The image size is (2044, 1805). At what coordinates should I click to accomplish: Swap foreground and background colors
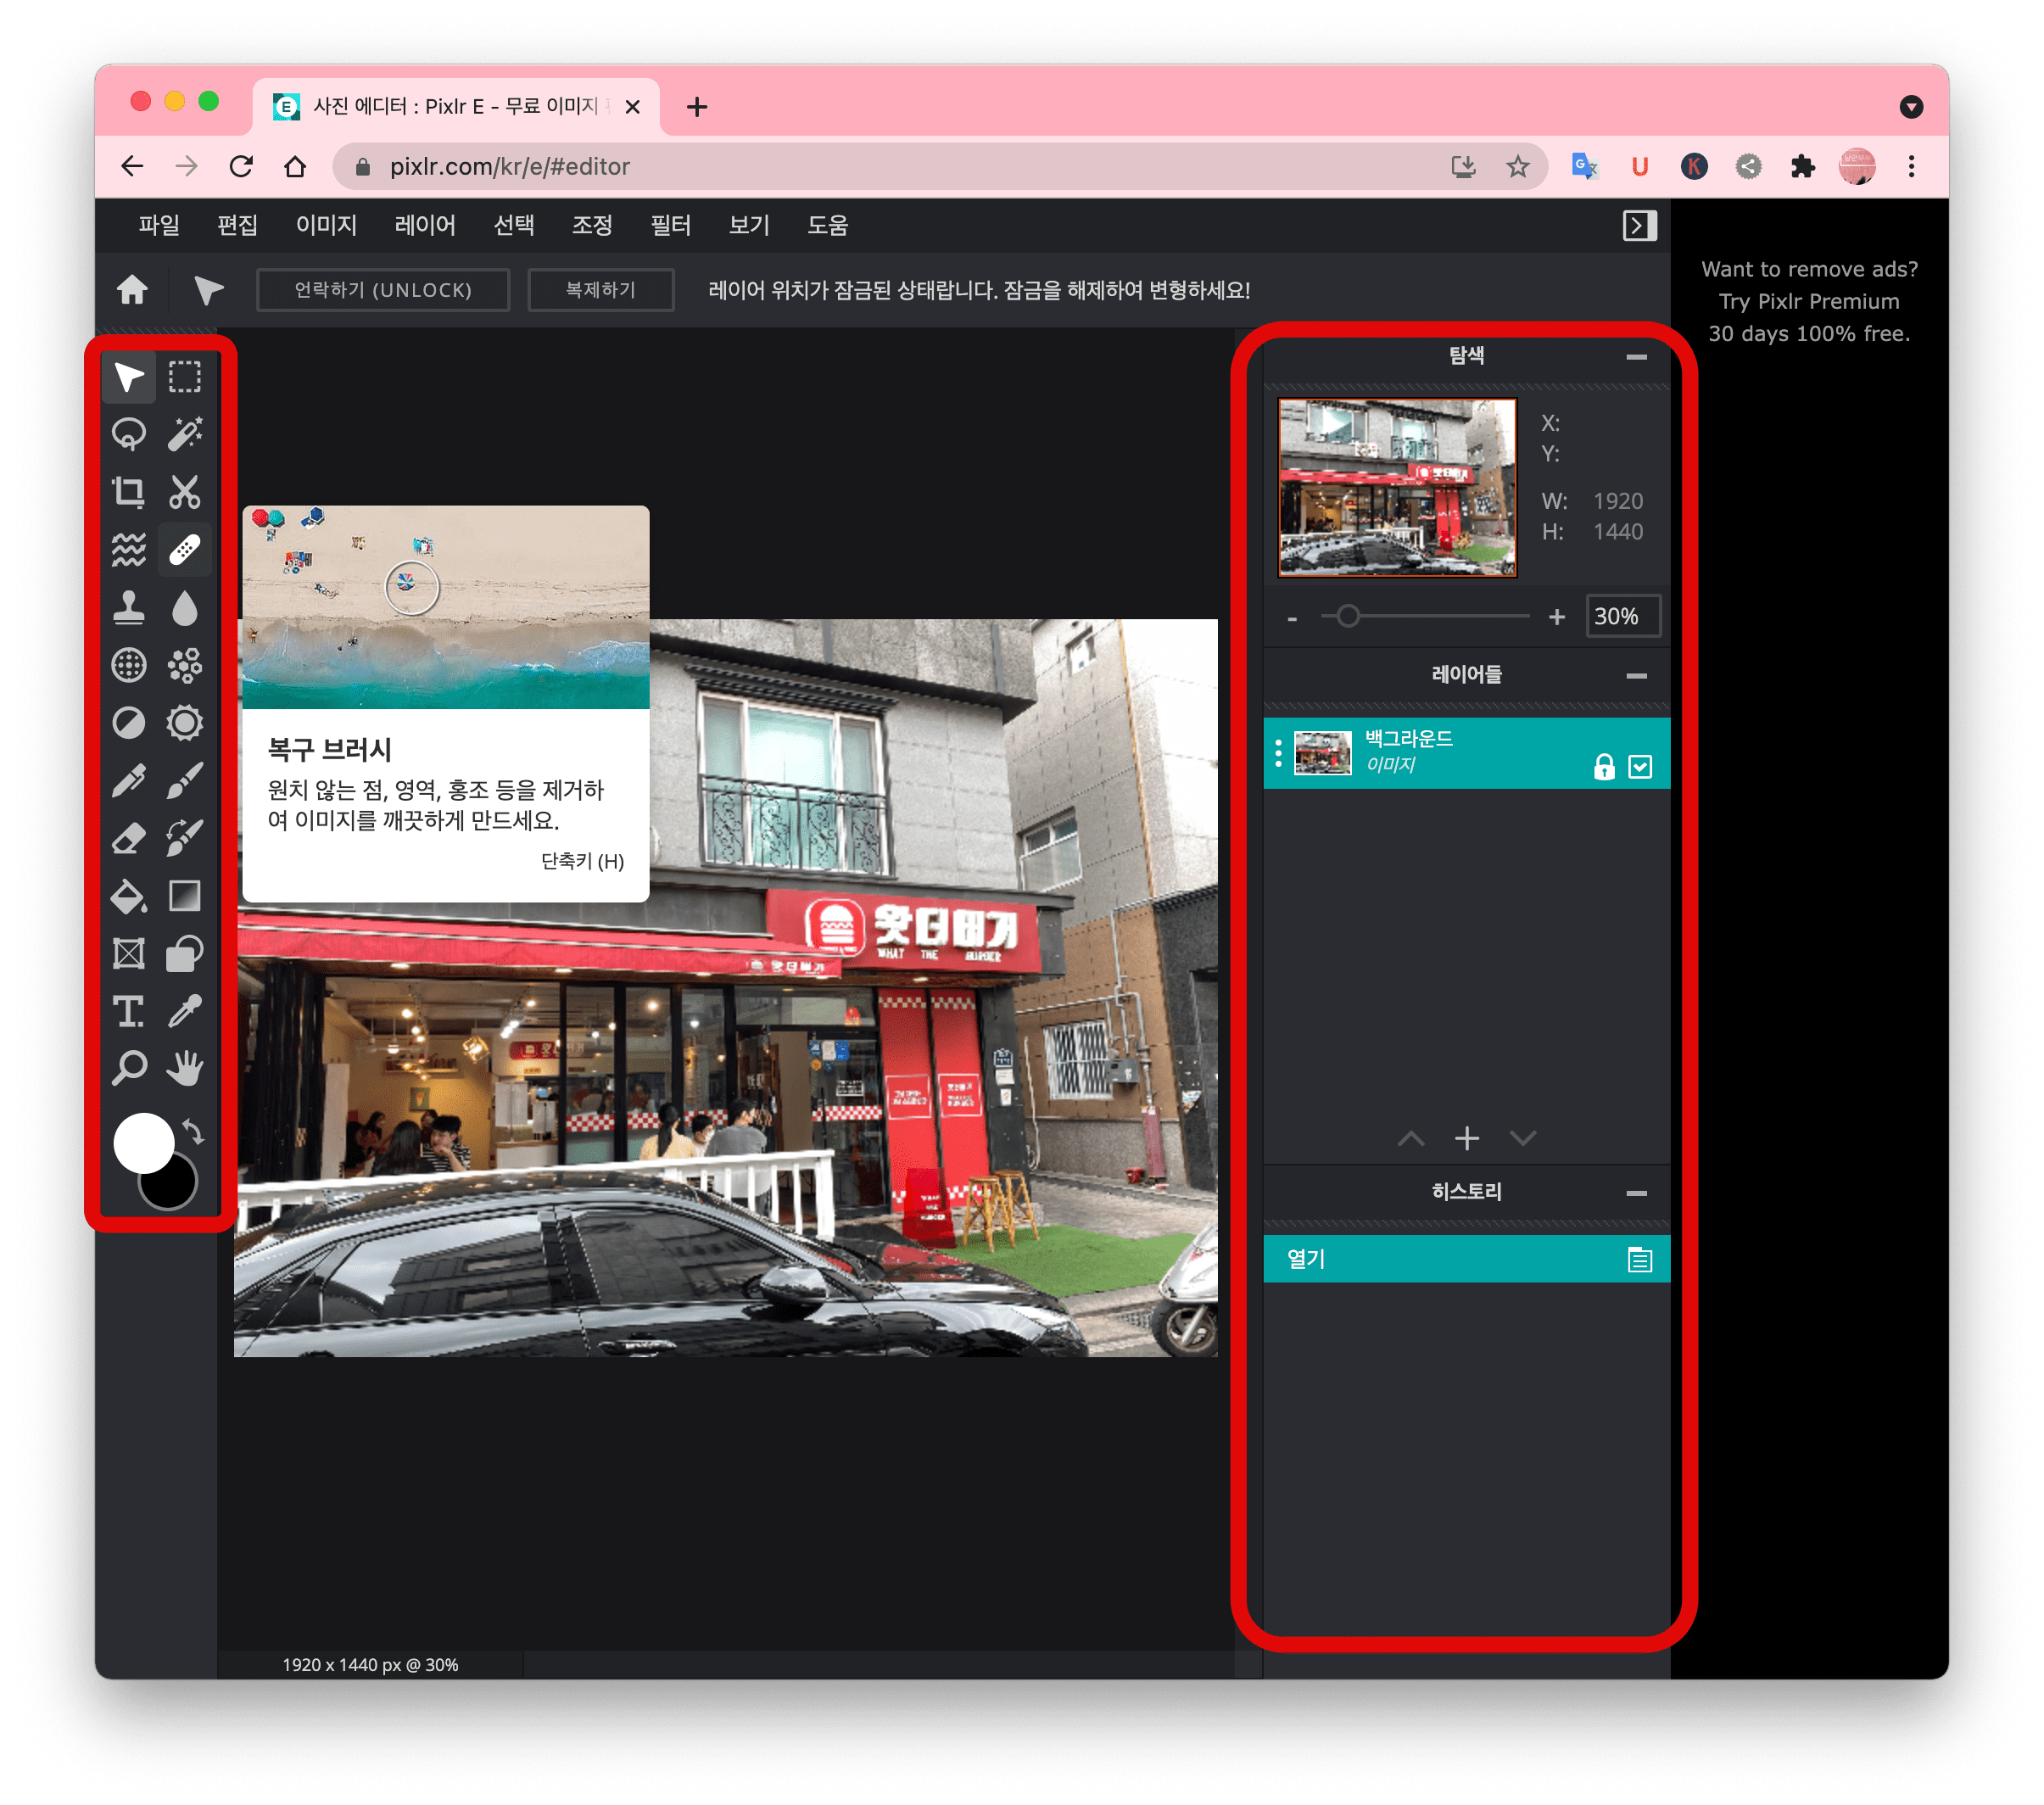[x=194, y=1132]
